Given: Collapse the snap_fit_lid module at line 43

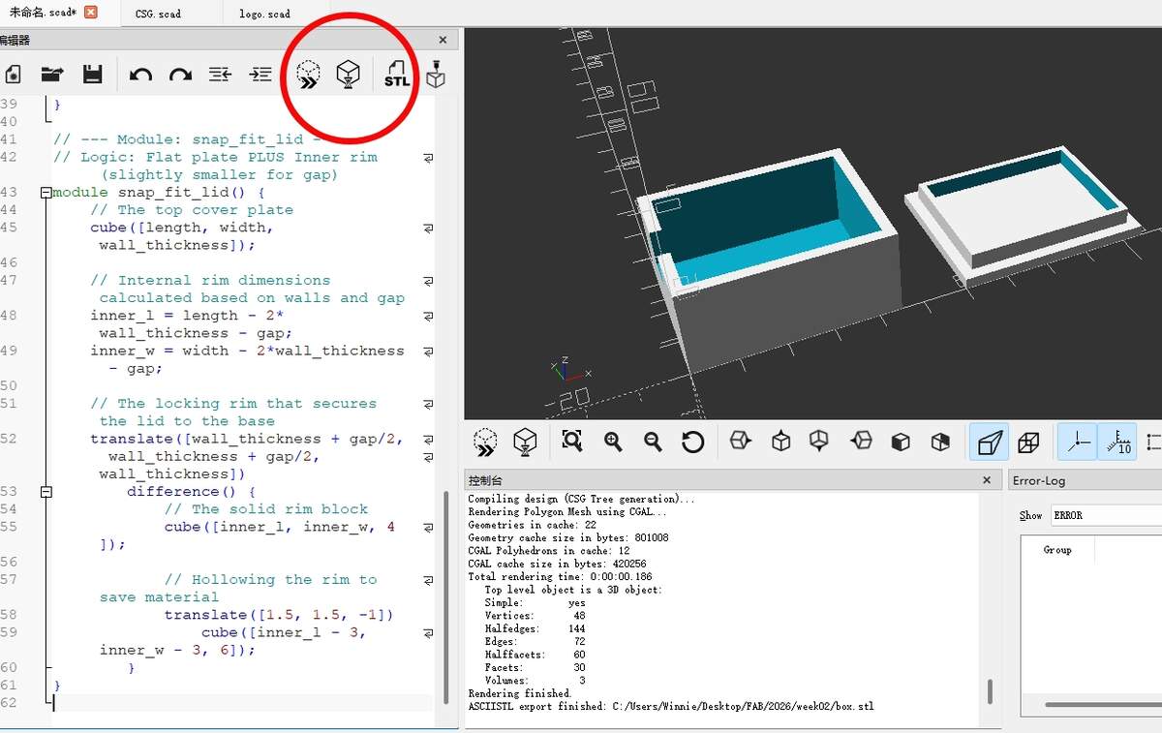Looking at the screenshot, I should point(45,192).
